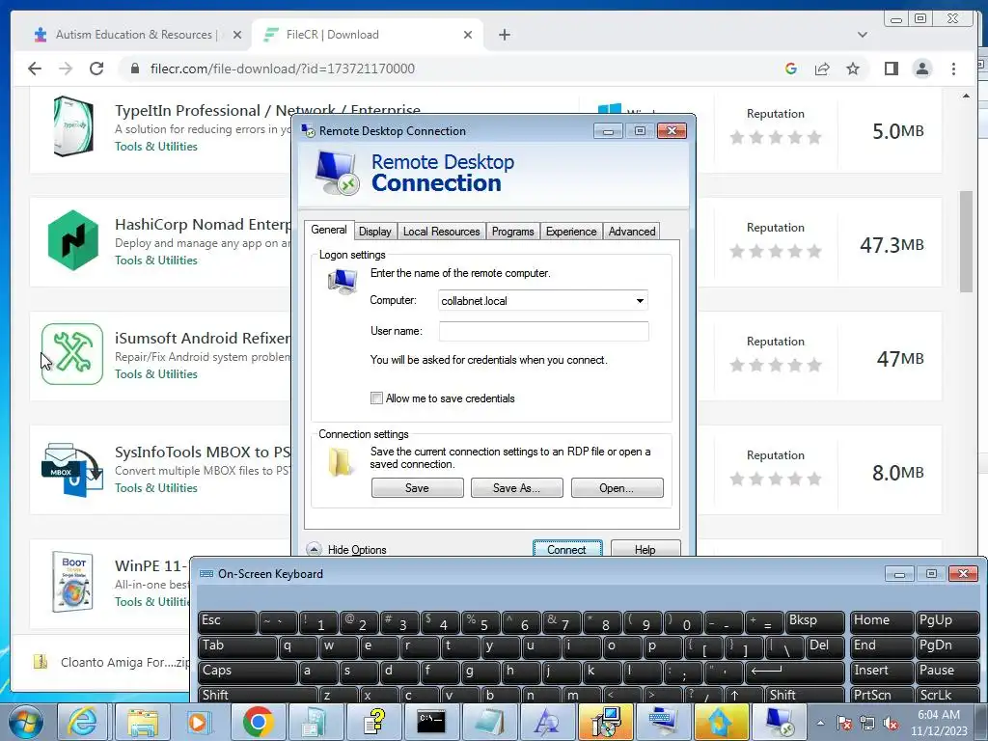The height and width of the screenshot is (741, 988).
Task: Open a new Chrome tab
Action: [504, 35]
